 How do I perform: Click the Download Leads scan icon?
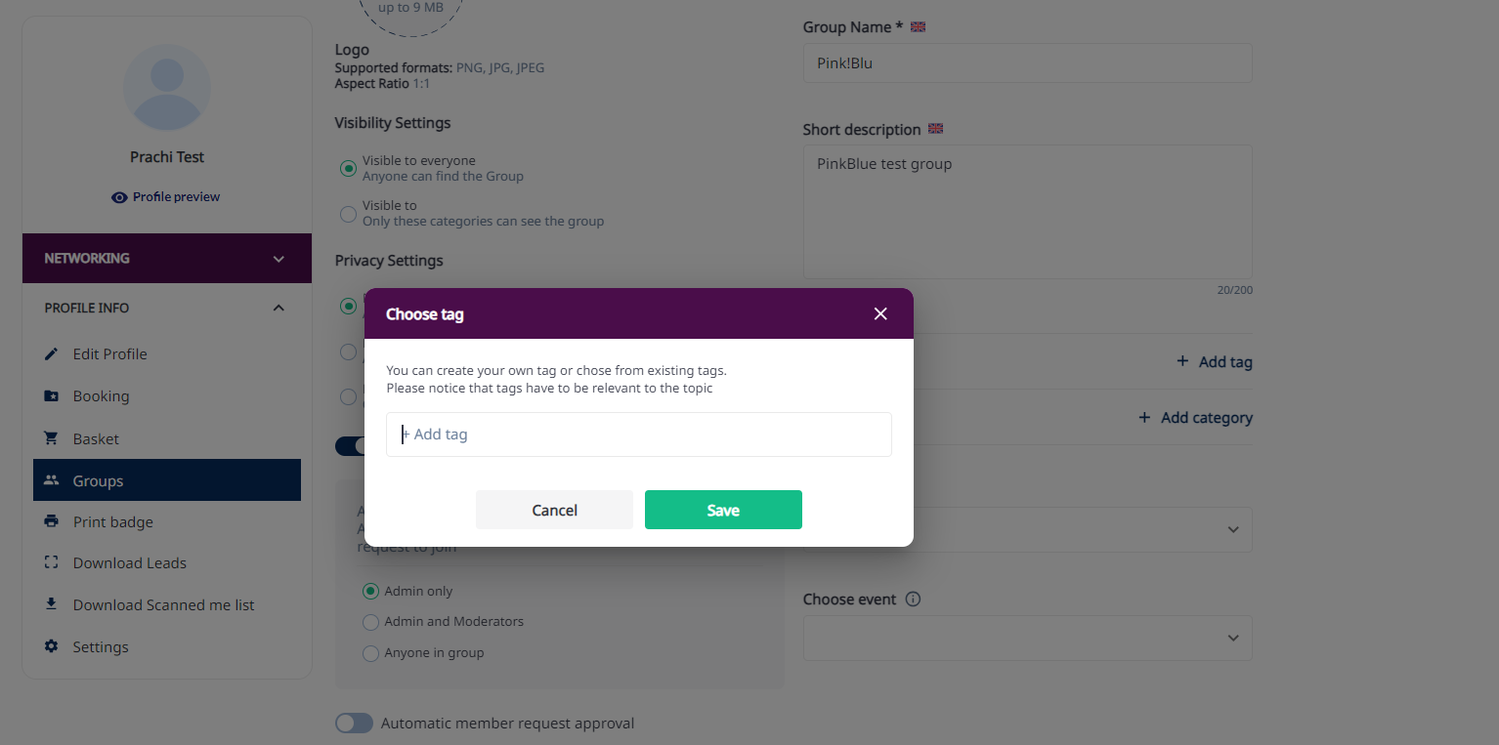[x=52, y=562]
